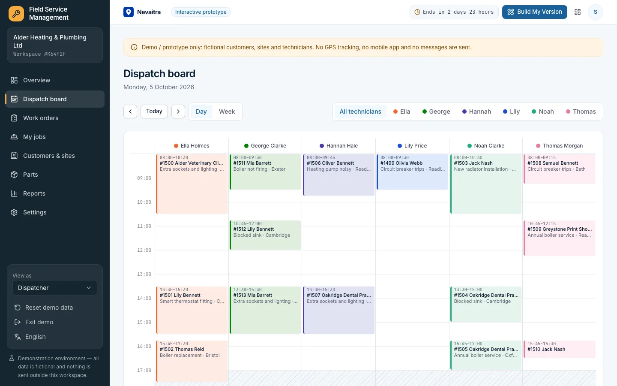Click the info icon in demo banner
The width and height of the screenshot is (617, 386).
point(134,47)
